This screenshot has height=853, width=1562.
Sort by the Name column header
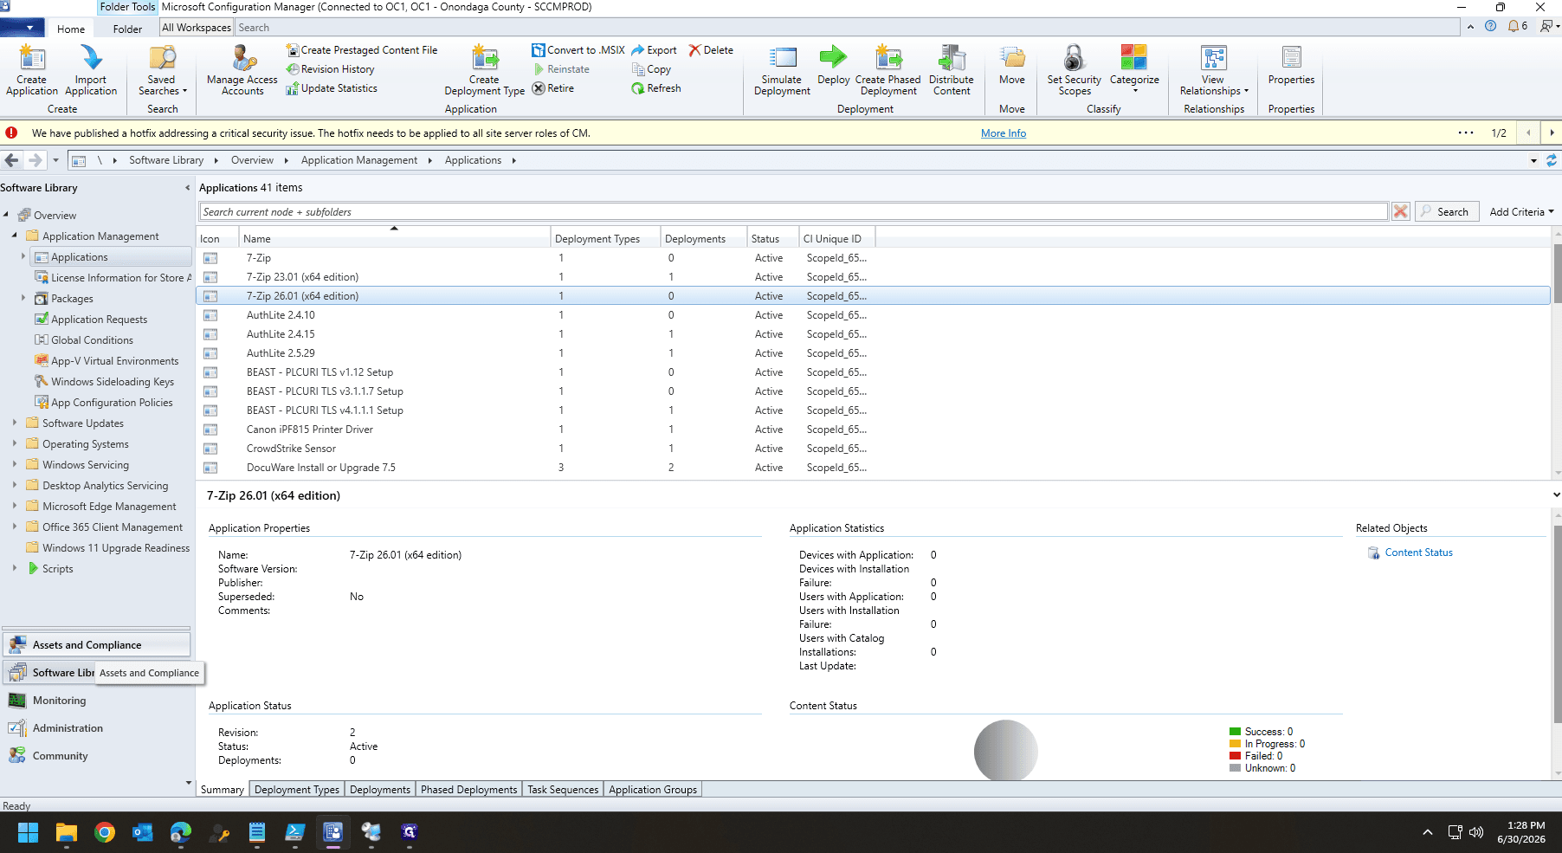point(394,239)
